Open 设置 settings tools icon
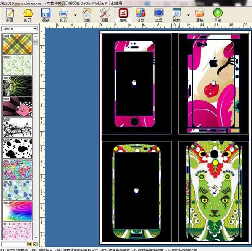252x251 pixels. [105, 15]
